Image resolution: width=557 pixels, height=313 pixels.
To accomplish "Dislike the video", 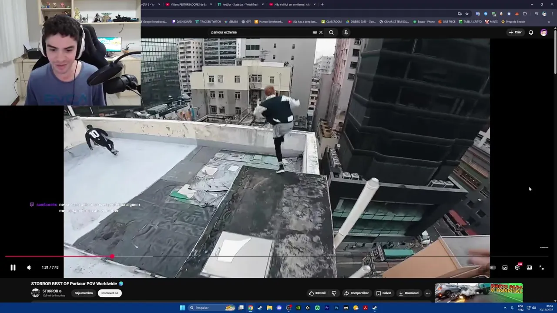I will point(334,293).
